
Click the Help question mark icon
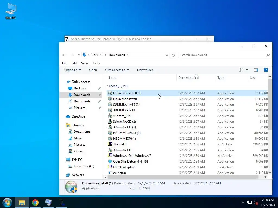point(266,70)
